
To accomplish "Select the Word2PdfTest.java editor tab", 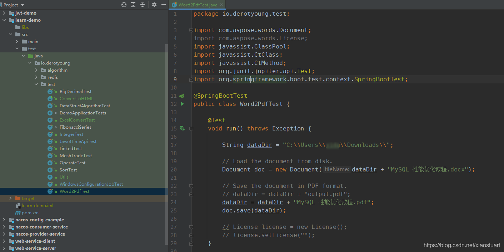I will point(198,5).
